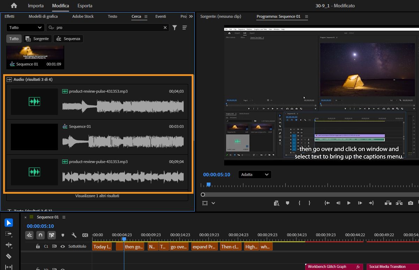
Task: Switch to the Esporta tab
Action: pyautogui.click(x=85, y=6)
